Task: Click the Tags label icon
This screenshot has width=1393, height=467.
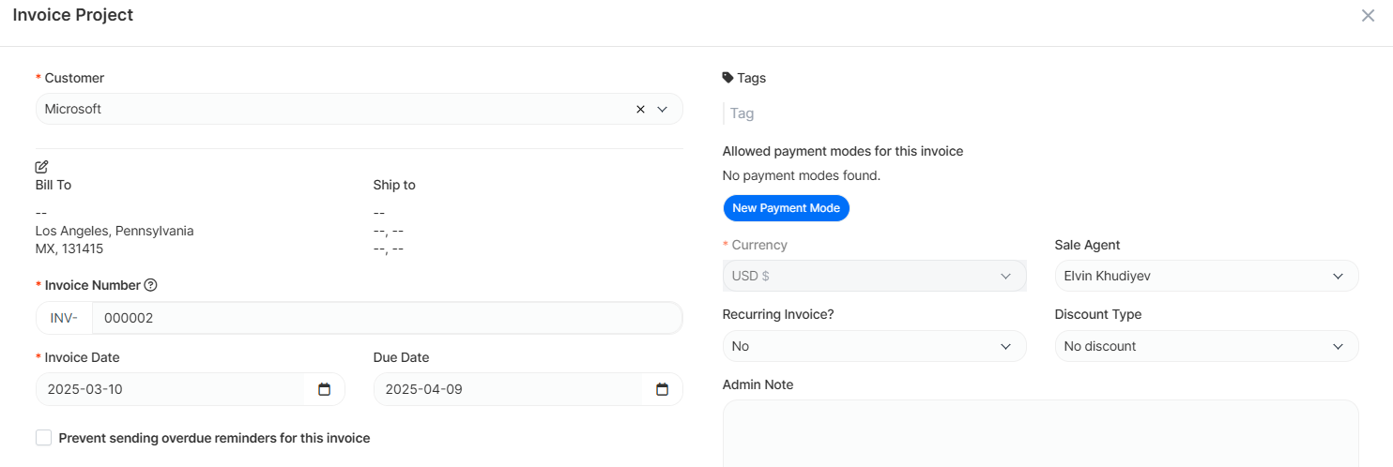Action: pos(727,78)
